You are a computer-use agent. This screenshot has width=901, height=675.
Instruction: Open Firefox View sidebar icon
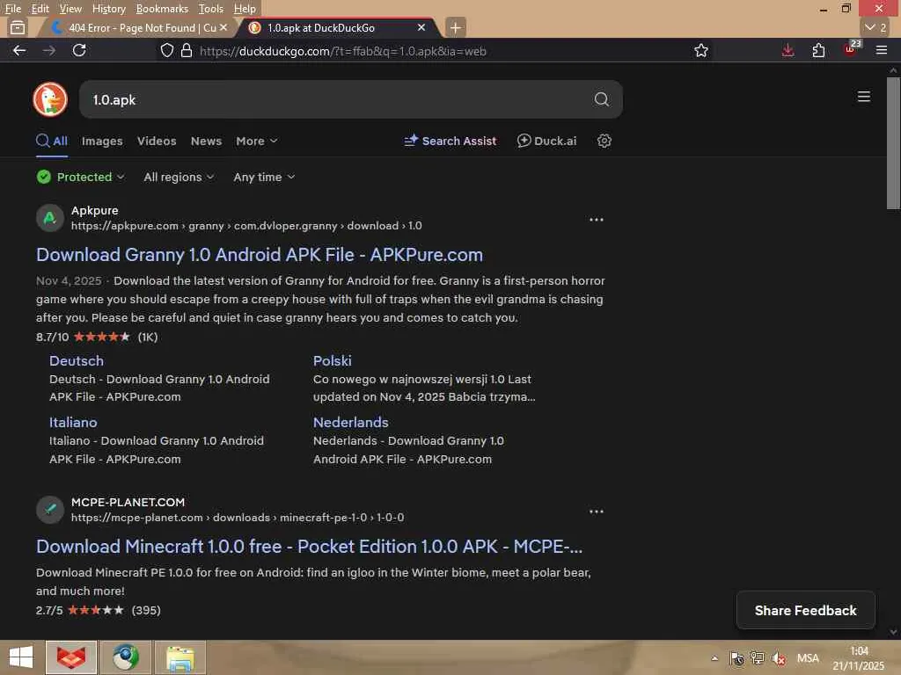[18, 27]
